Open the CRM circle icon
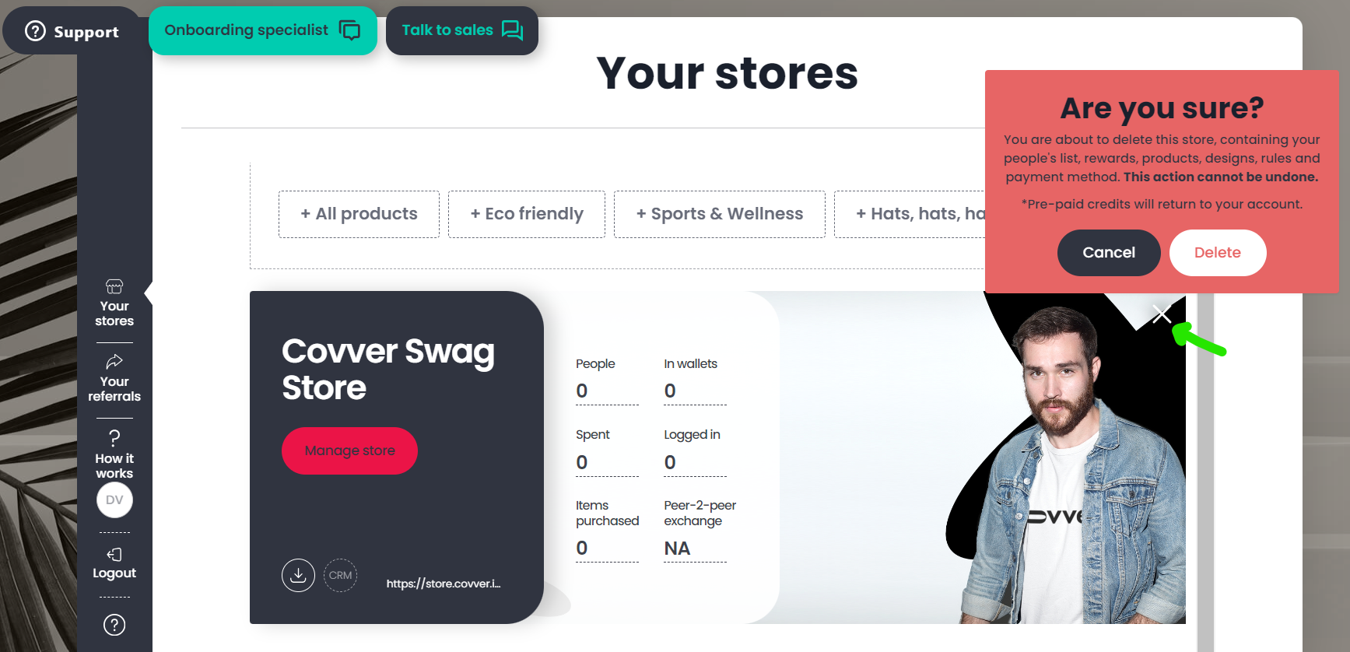 point(340,575)
